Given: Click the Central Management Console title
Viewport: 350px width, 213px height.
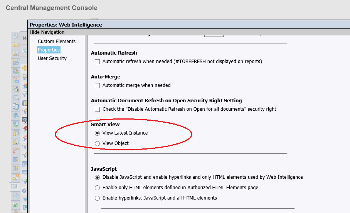Looking at the screenshot, I should pos(52,8).
